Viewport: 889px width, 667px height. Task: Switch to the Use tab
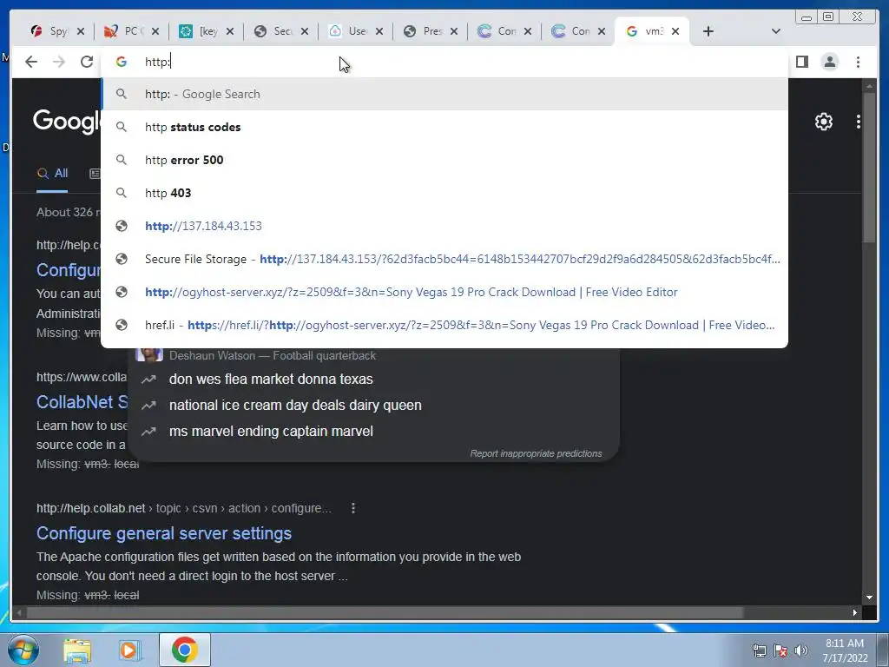tap(349, 31)
